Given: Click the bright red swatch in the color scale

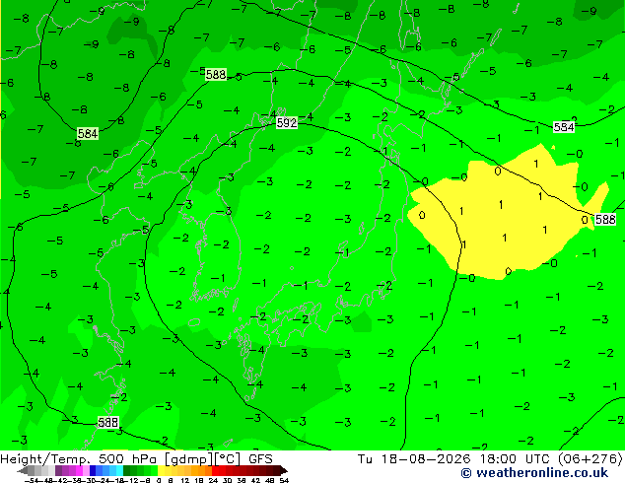Looking at the screenshot, I should point(215,470).
